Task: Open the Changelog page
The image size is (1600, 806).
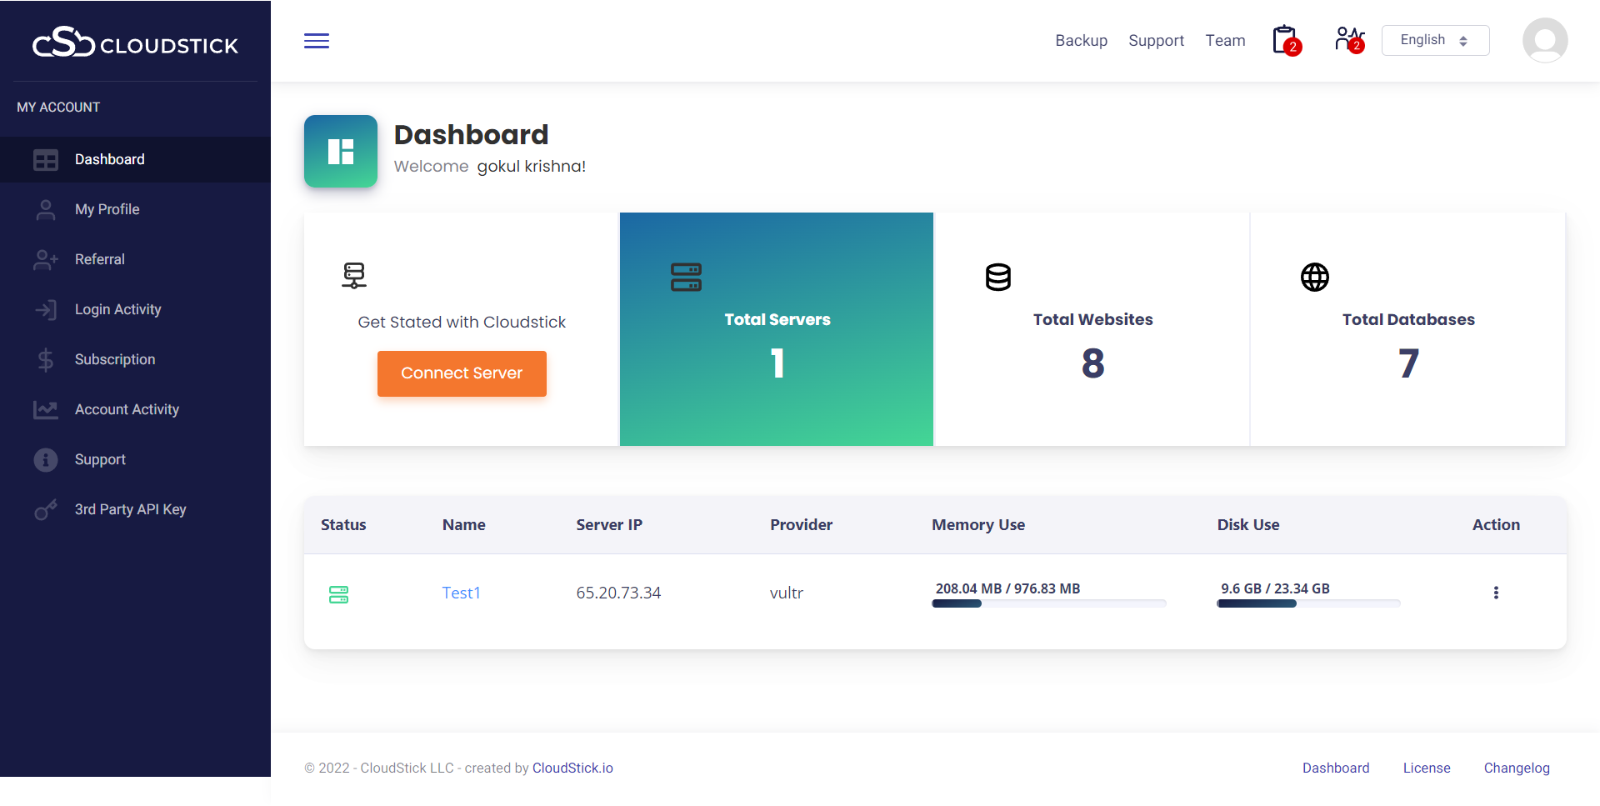Action: point(1517,768)
